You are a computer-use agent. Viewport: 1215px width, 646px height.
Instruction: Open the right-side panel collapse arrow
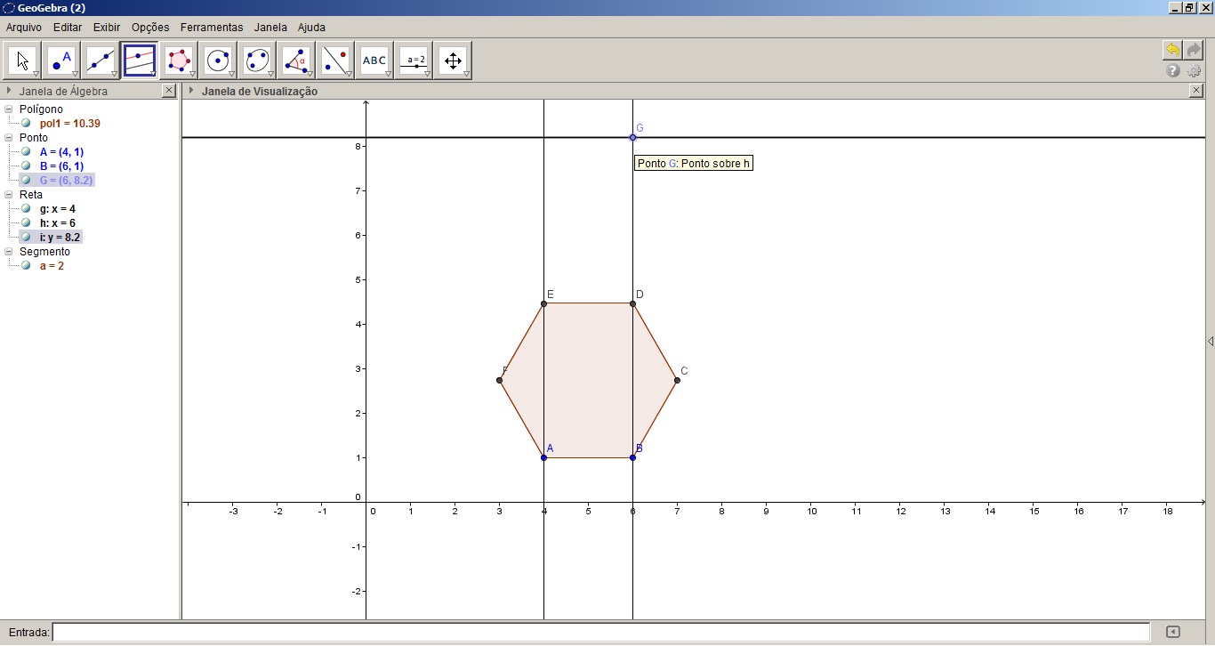[x=1211, y=342]
